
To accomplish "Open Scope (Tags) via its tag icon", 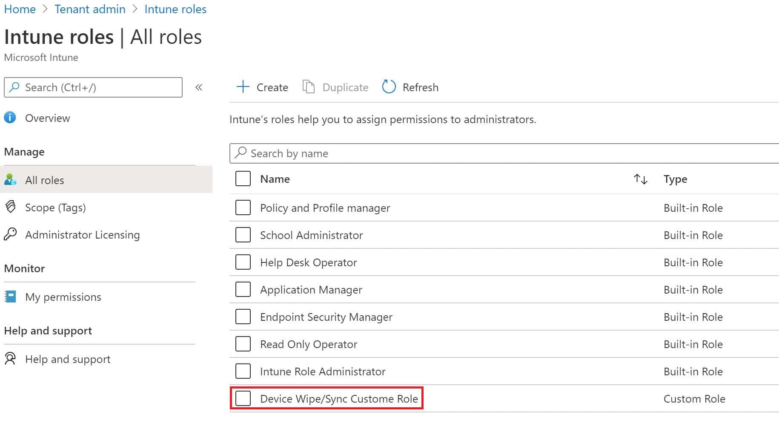I will 10,207.
